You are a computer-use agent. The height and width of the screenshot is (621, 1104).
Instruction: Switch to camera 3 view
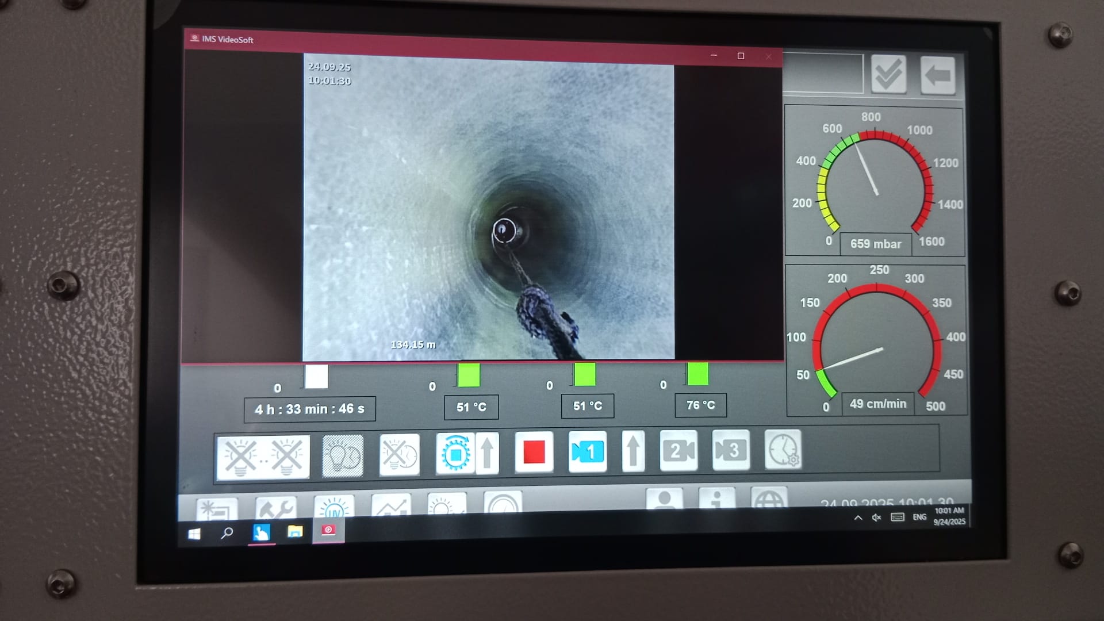(x=730, y=450)
